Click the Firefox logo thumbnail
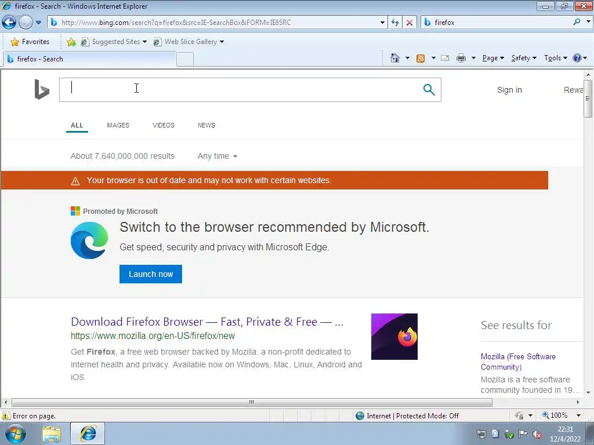594x445 pixels. 394,337
